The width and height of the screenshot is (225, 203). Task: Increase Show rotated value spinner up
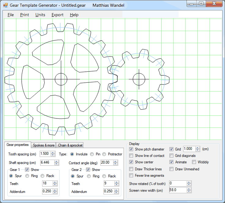[189, 182]
